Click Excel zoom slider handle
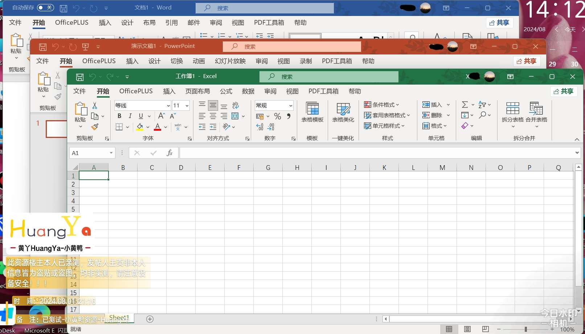585x334 pixels. click(525, 329)
